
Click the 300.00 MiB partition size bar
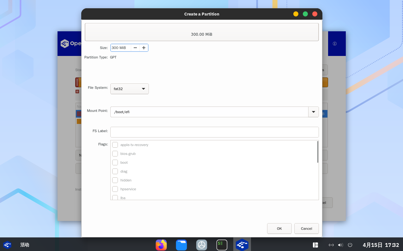coord(202,32)
